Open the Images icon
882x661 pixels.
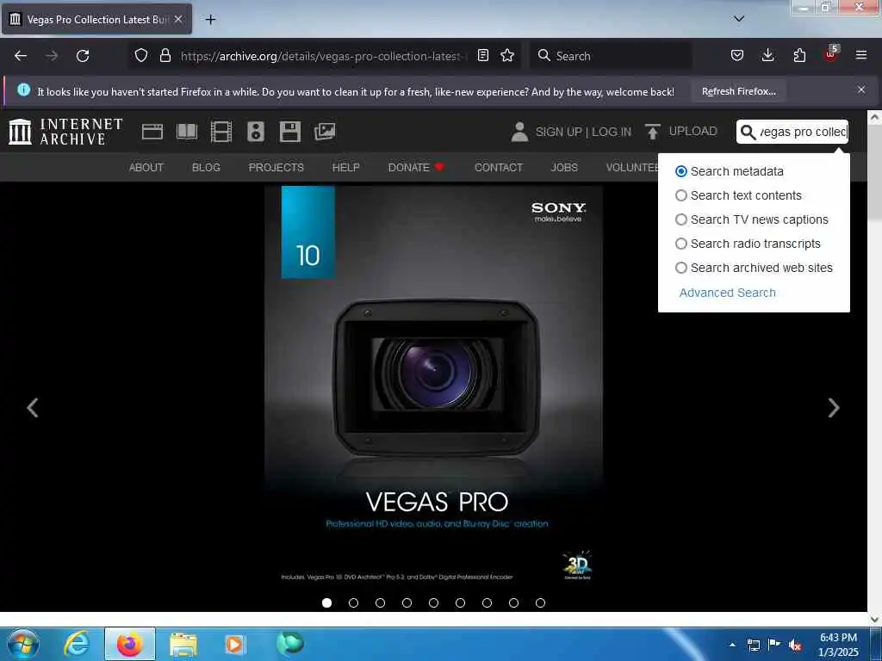[325, 132]
